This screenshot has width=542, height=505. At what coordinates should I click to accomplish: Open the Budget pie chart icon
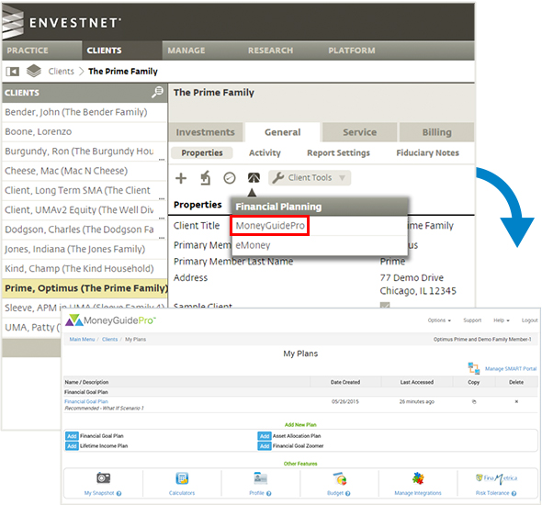[x=340, y=478]
